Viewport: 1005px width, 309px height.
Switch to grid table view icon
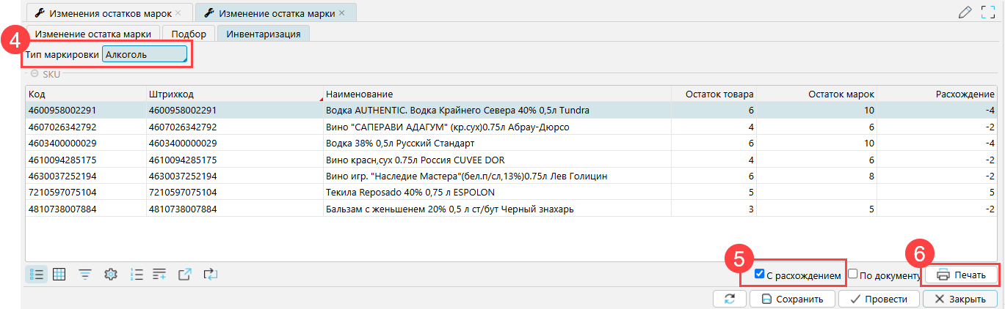[60, 275]
